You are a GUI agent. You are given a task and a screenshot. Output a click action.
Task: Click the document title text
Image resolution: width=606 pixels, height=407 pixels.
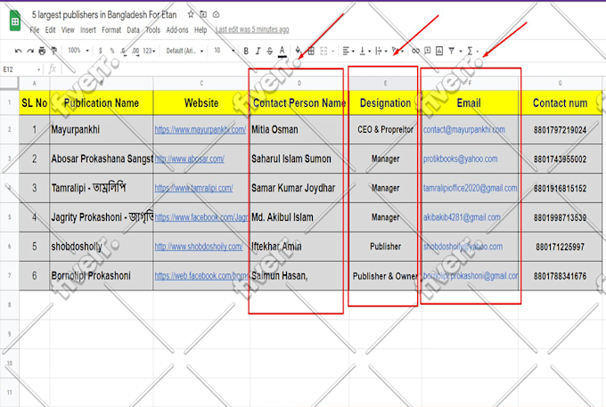104,14
